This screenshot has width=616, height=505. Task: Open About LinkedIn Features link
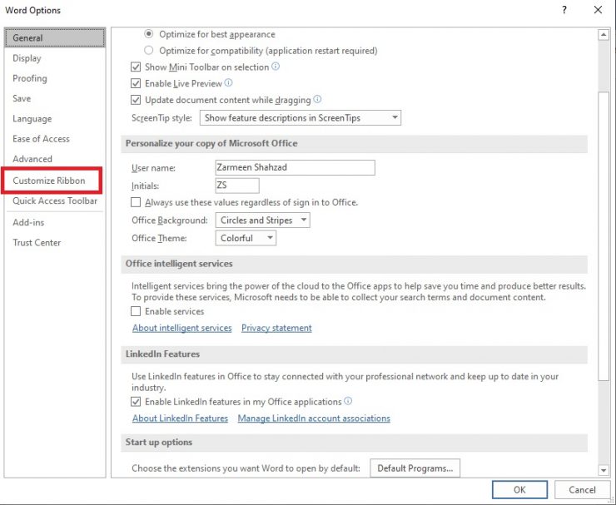(180, 418)
